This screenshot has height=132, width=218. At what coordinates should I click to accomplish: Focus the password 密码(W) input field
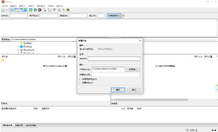(x=78, y=16)
